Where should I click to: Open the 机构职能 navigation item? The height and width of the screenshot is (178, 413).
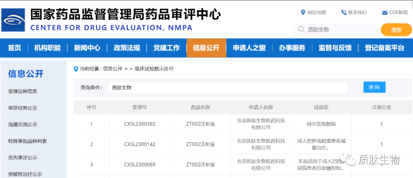(47, 48)
